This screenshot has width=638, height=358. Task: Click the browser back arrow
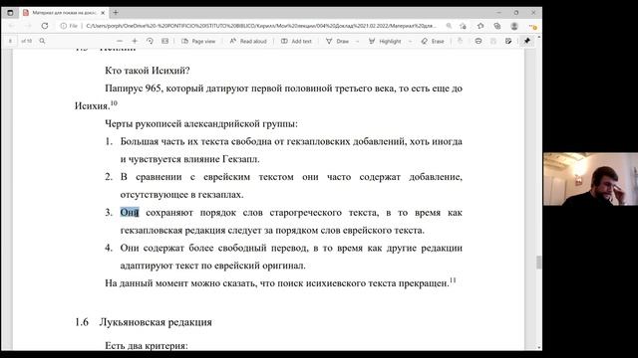[x=12, y=26]
